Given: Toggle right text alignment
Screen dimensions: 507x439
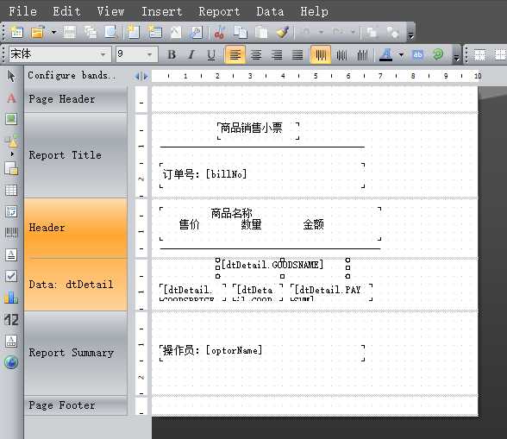Looking at the screenshot, I should pos(277,54).
